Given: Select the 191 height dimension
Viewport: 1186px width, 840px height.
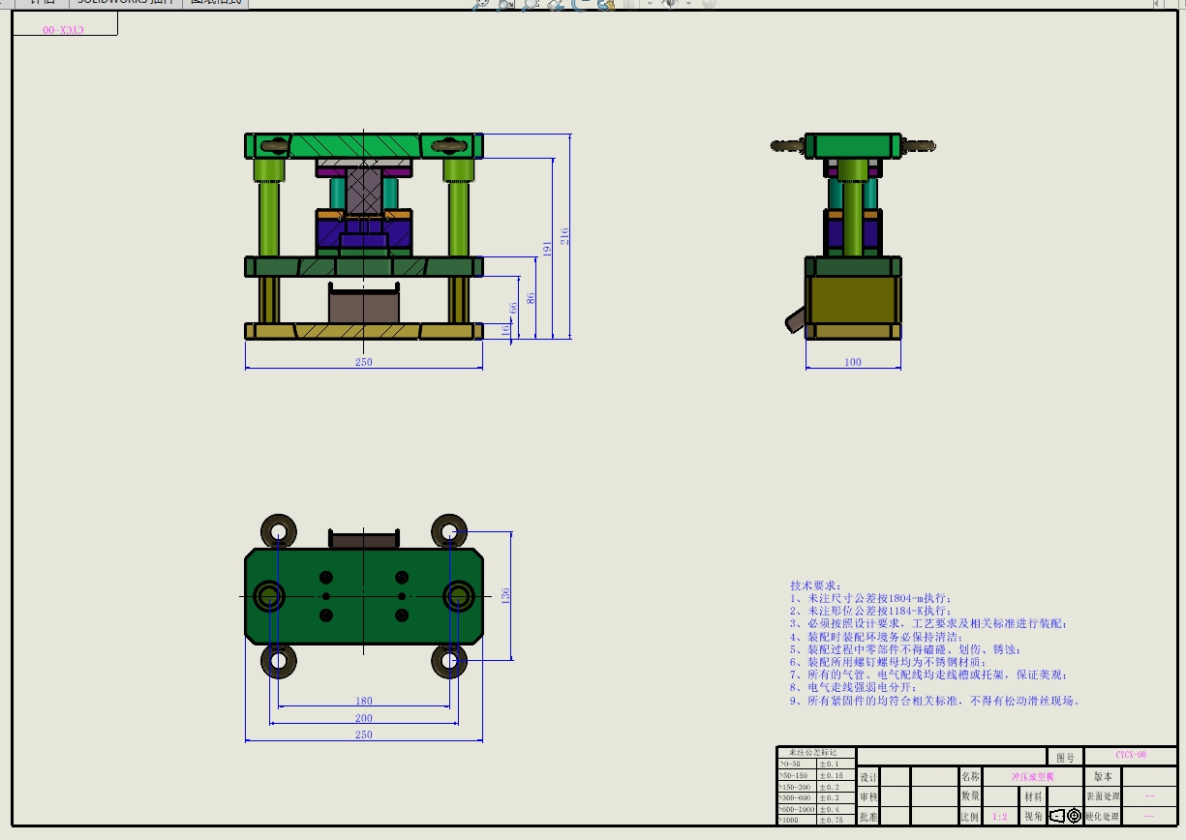Looking at the screenshot, I should click(x=546, y=248).
